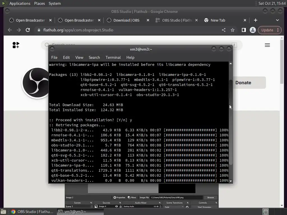The height and width of the screenshot is (215, 287).
Task: Open the terminal Edit menu
Action: point(66,57)
